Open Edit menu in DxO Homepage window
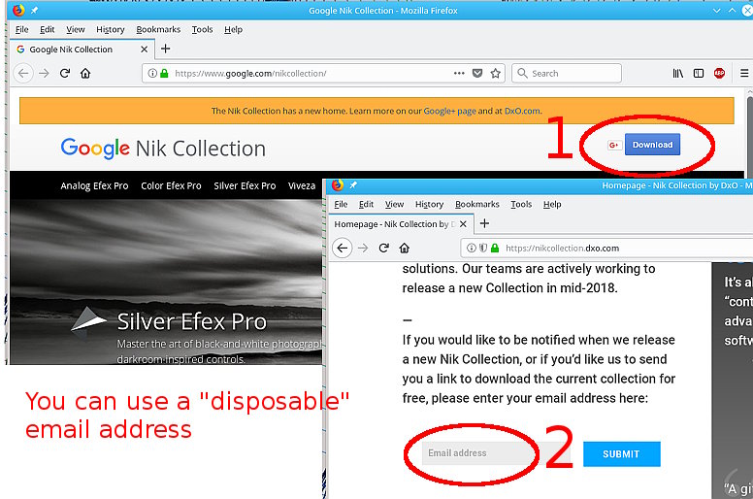This screenshot has height=499, width=753. pos(366,204)
